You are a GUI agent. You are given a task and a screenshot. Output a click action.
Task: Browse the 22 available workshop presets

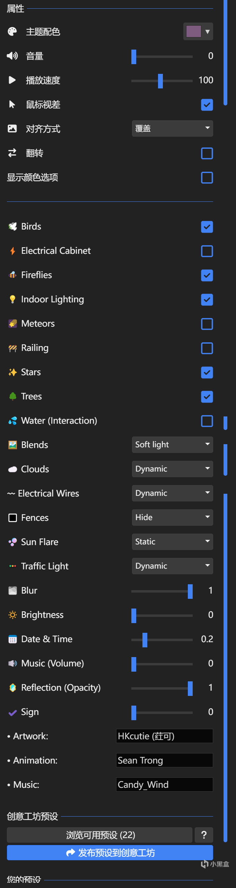point(100,835)
